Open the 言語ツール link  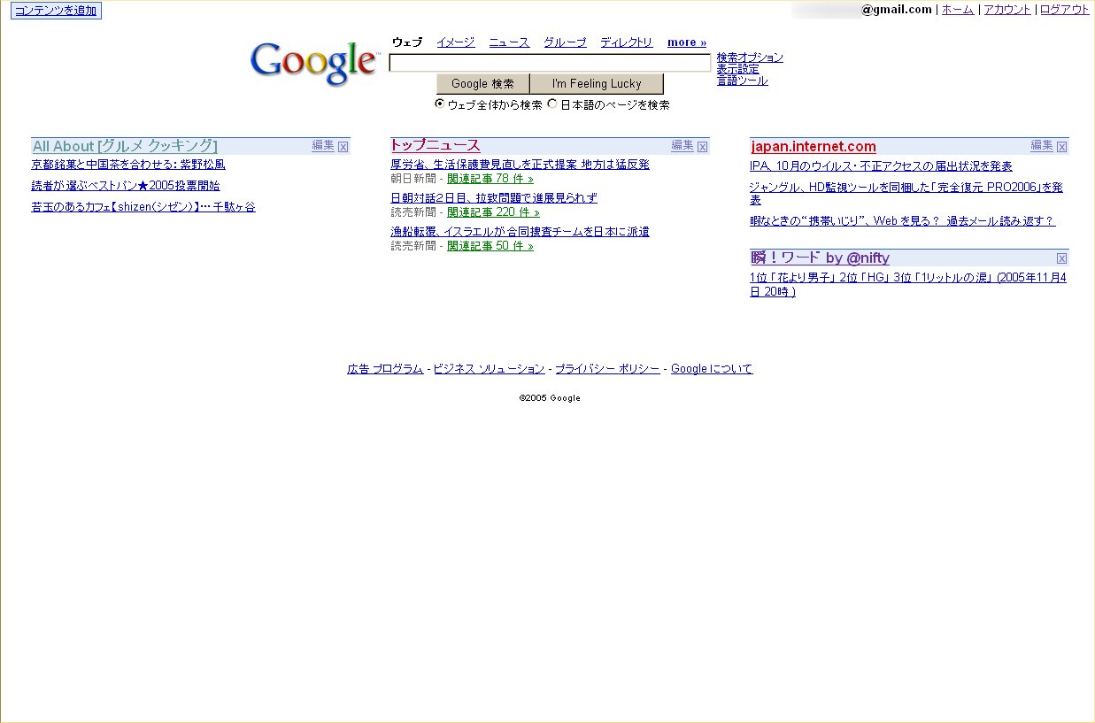(x=743, y=81)
